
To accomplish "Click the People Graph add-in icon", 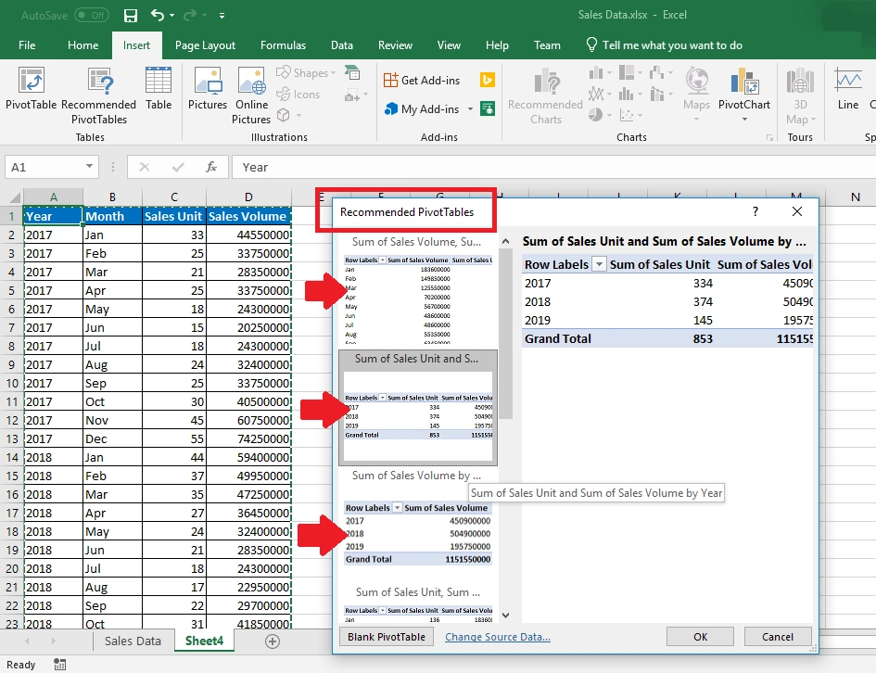I will coord(488,108).
